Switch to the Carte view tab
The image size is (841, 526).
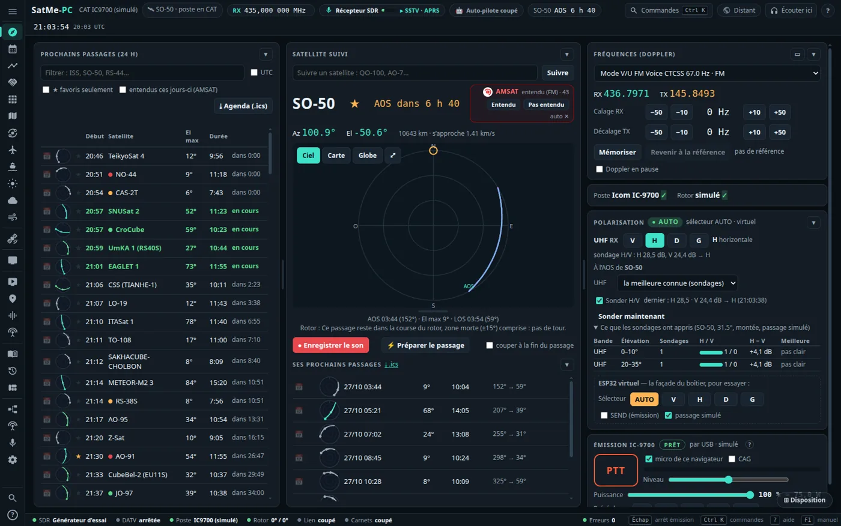point(336,156)
